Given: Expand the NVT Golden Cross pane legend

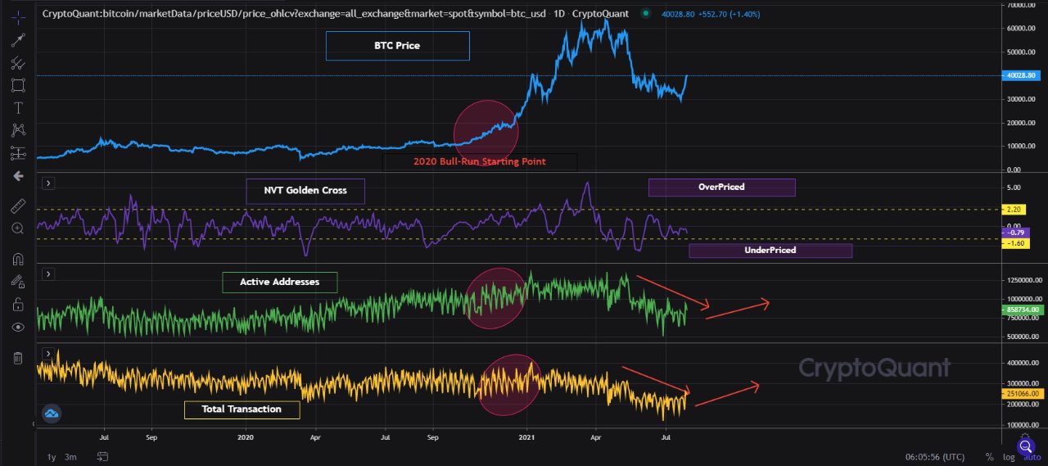Looking at the screenshot, I should coord(48,184).
